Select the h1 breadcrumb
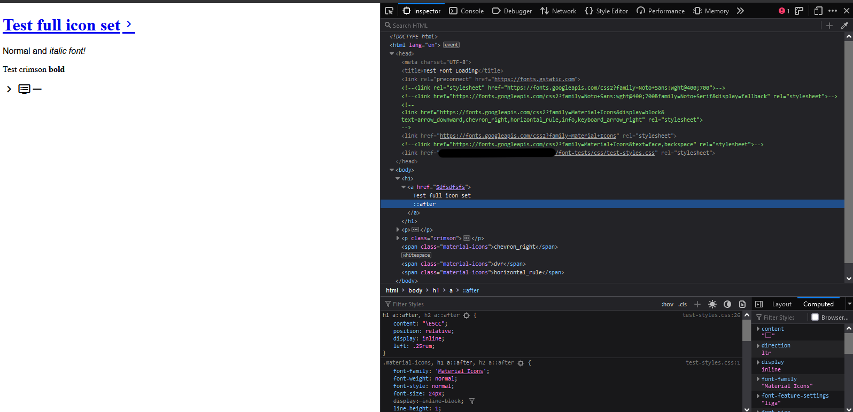The width and height of the screenshot is (853, 412). pyautogui.click(x=436, y=290)
